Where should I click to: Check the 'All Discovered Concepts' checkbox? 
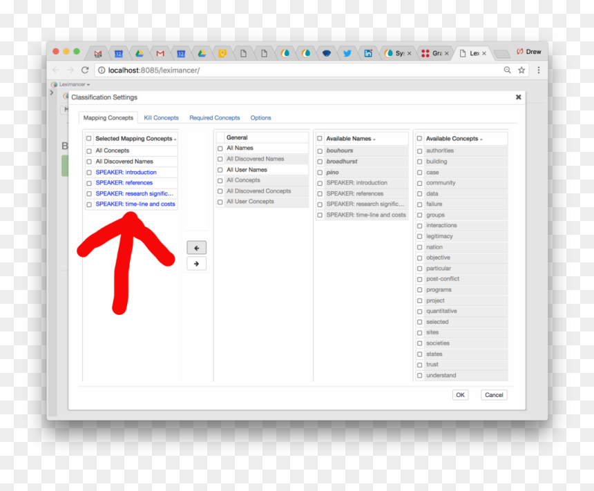(220, 191)
